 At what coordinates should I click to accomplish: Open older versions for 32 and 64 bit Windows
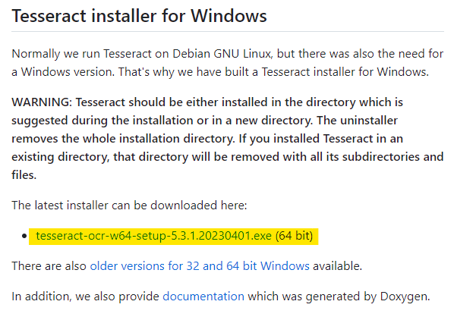coord(200,266)
